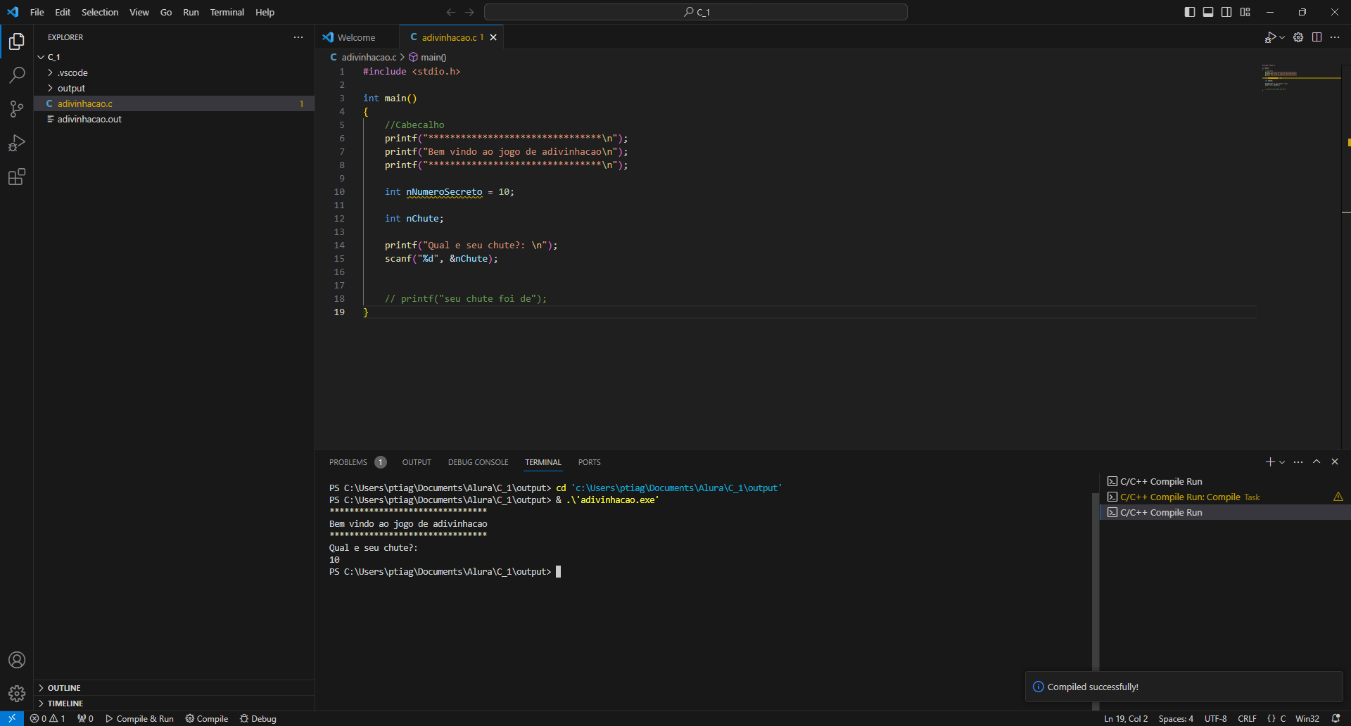The width and height of the screenshot is (1351, 726).
Task: Switch to the DEBUG CONSOLE tab
Action: [x=478, y=462]
